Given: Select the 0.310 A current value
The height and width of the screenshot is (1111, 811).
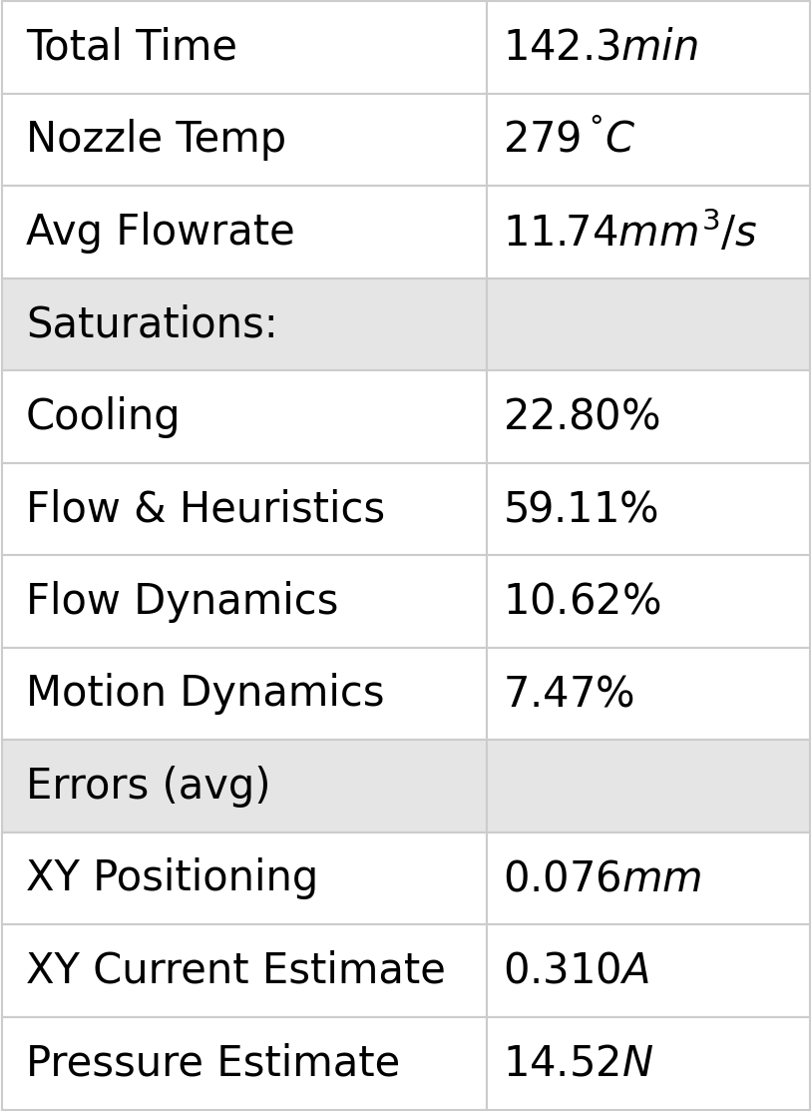Looking at the screenshot, I should point(577,970).
